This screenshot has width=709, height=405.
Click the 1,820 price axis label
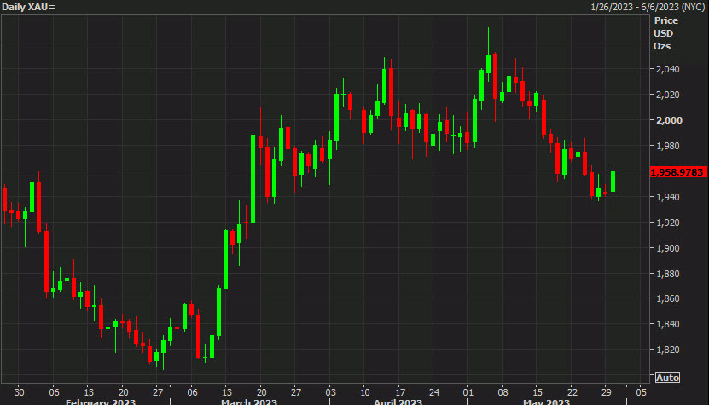(666, 350)
